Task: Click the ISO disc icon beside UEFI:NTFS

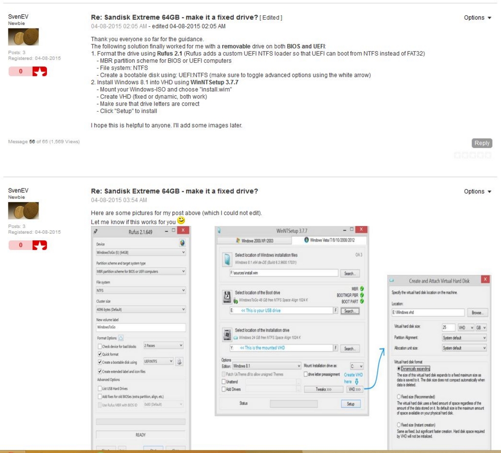Action: tap(179, 362)
